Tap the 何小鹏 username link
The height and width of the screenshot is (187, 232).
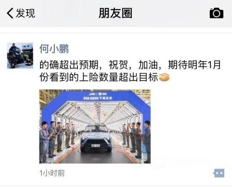54,49
